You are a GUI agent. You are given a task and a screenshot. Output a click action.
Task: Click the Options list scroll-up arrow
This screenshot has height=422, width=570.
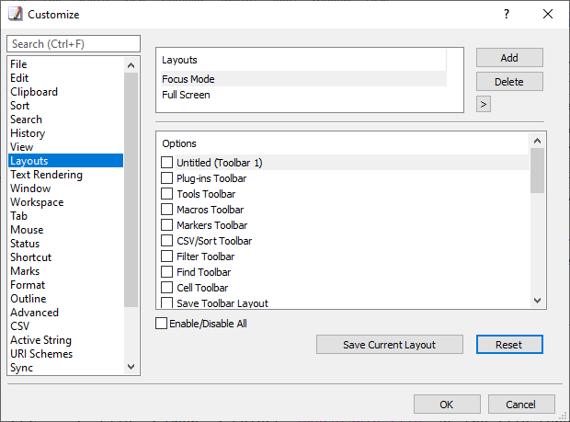(537, 141)
